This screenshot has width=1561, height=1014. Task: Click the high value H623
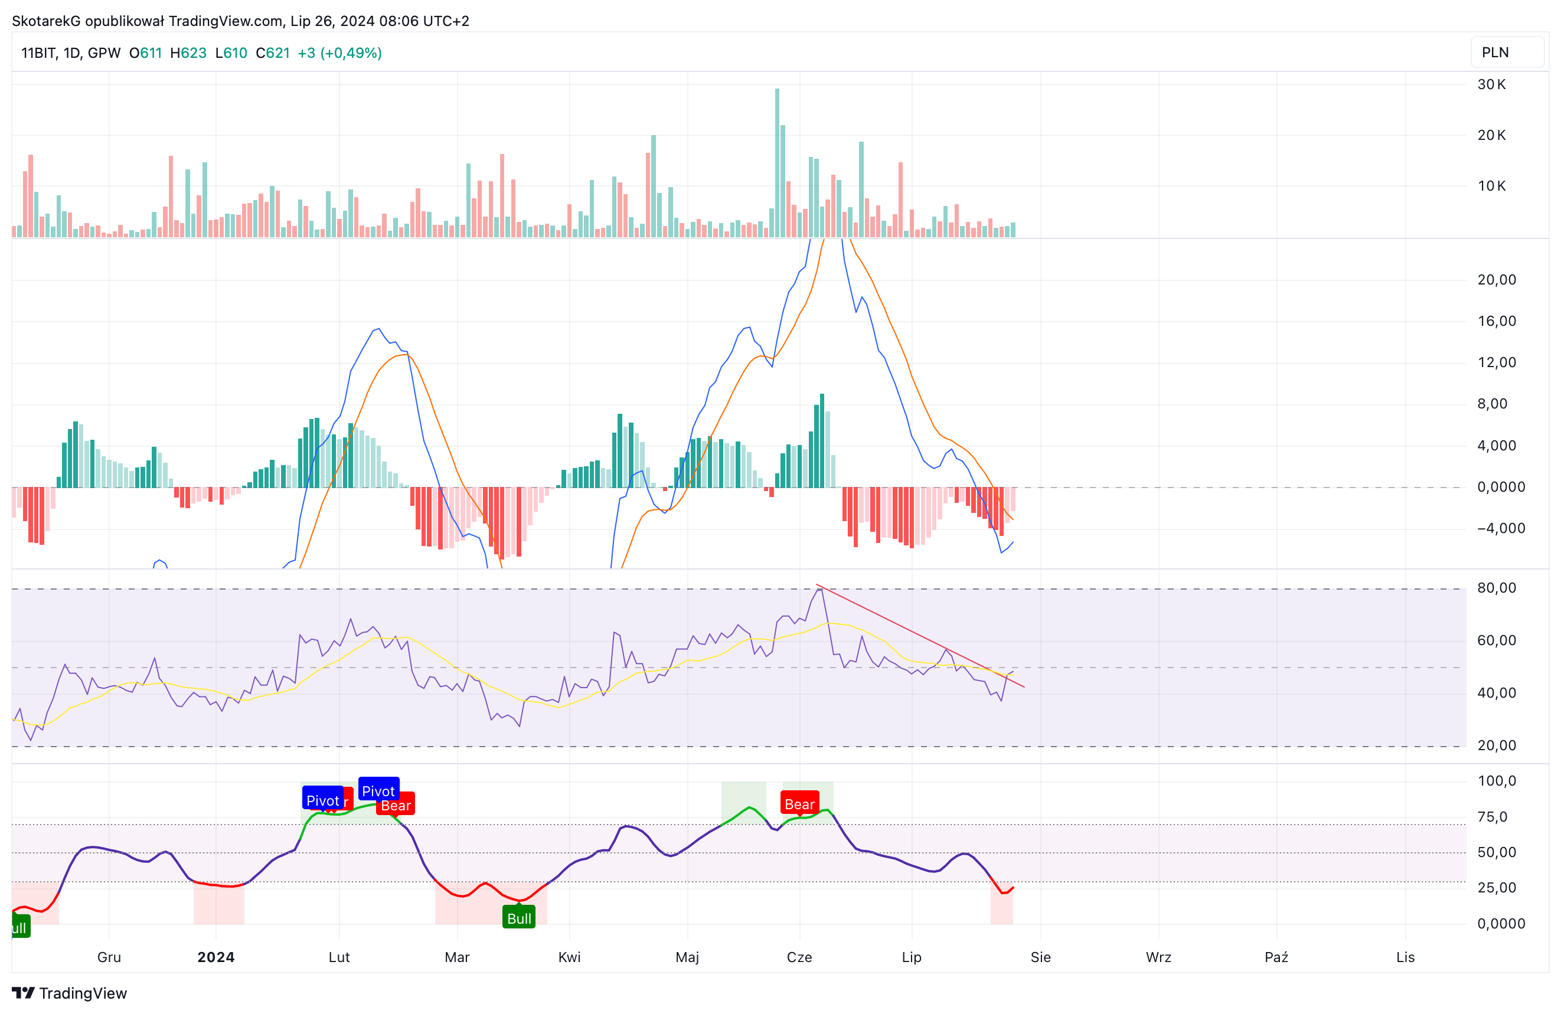click(188, 53)
